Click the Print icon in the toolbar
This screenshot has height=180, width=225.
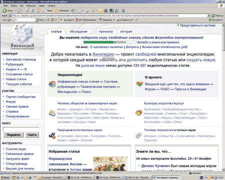click(x=86, y=11)
